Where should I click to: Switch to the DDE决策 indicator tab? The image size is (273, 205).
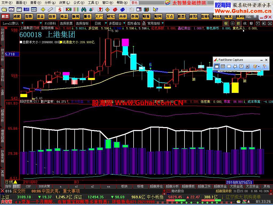(44, 186)
